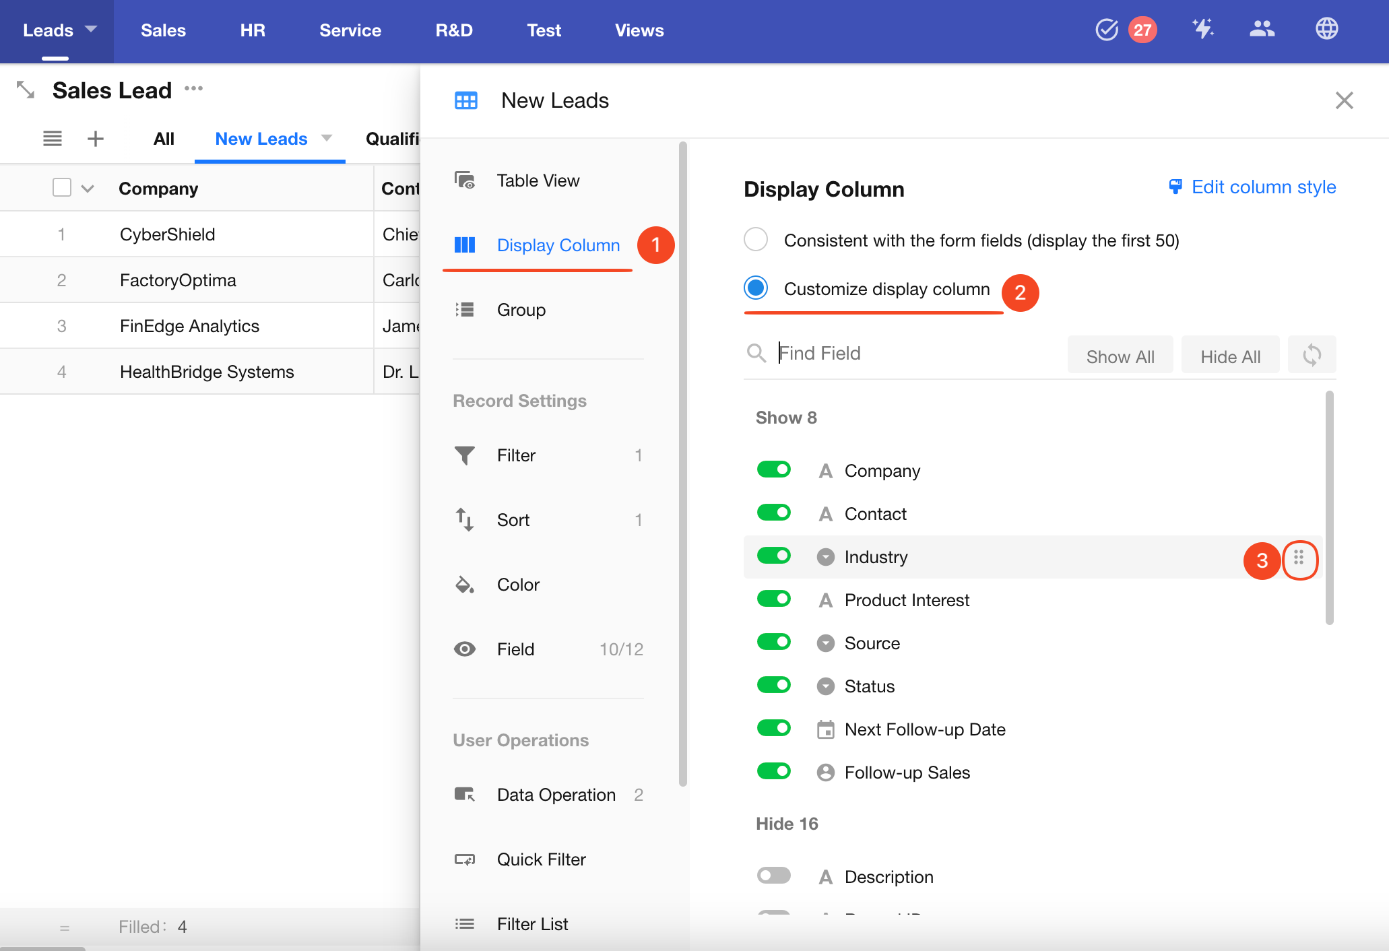Click Edit column style link
Screen dimensions: 1389x951
pyautogui.click(x=1253, y=187)
